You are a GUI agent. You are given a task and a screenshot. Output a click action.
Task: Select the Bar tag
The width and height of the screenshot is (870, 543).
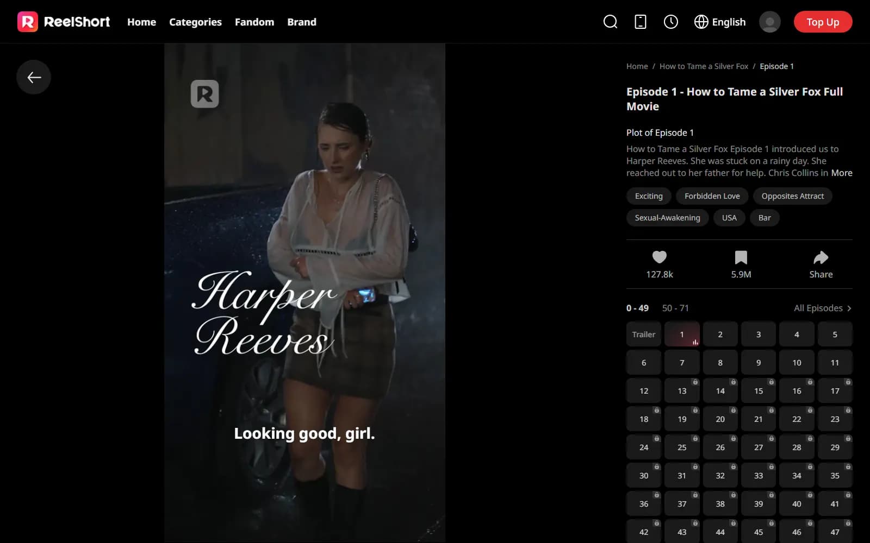(x=765, y=218)
